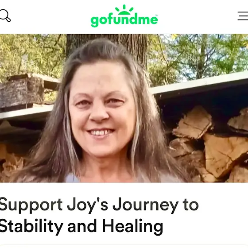The width and height of the screenshot is (248, 248).
Task: Return home via the gofundme wordmark
Action: [124, 20]
